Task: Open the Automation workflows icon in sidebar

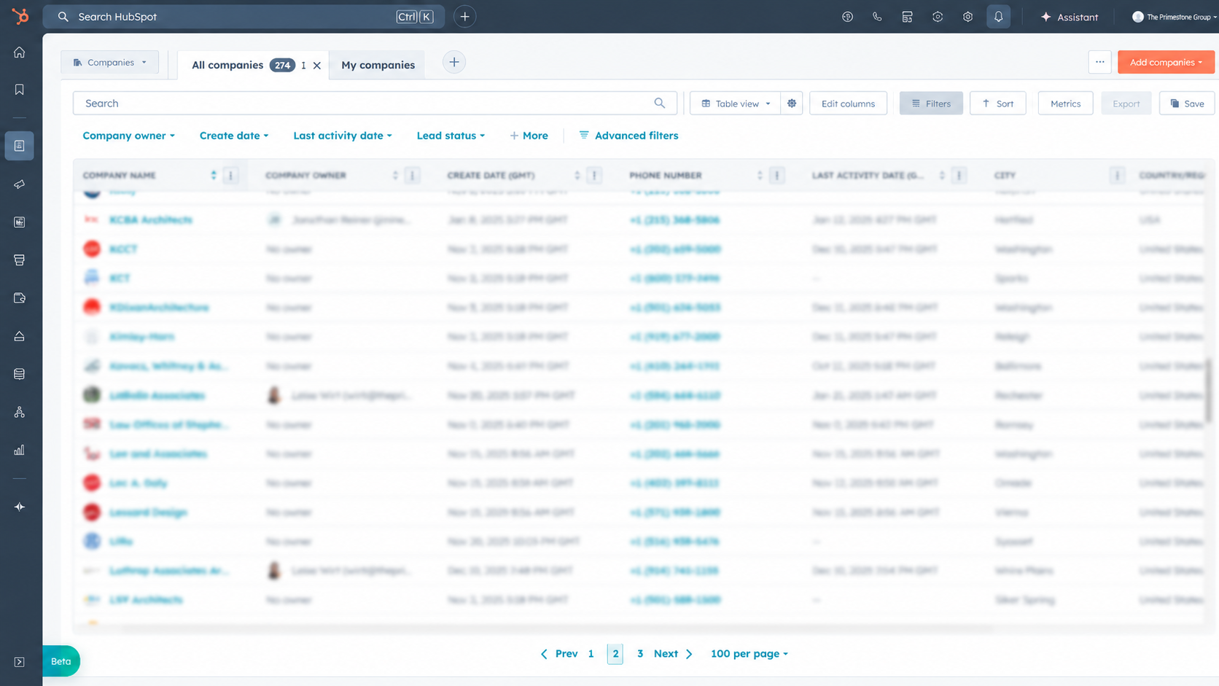Action: 20,413
